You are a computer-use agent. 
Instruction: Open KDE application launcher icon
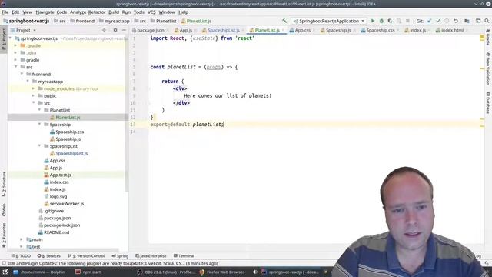click(5, 272)
